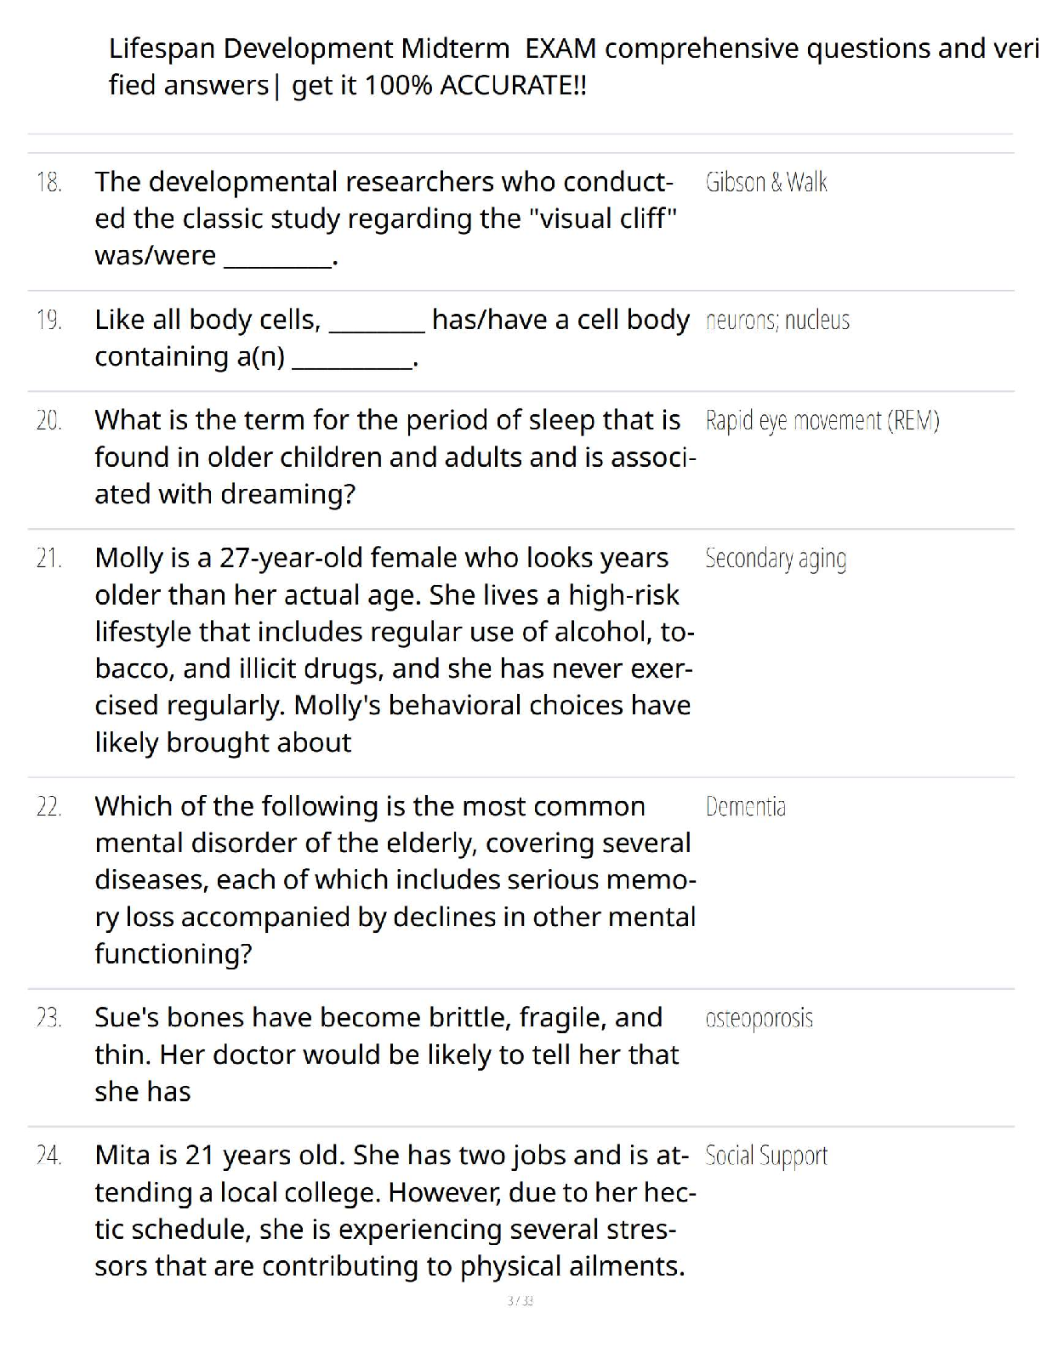This screenshot has height=1347, width=1041.
Task: Click question number 18
Action: pyautogui.click(x=49, y=182)
